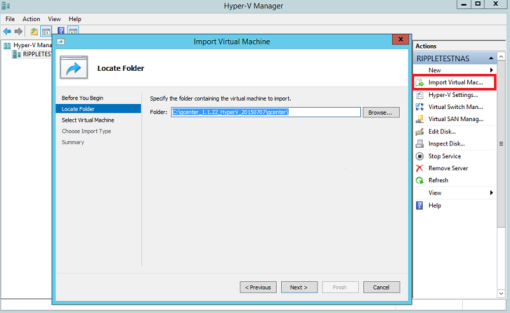Click the Browse... button
The width and height of the screenshot is (510, 313).
381,113
